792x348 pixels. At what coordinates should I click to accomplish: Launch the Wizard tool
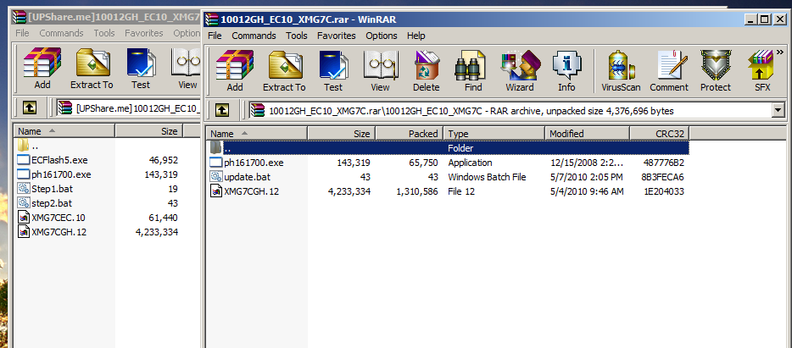point(520,70)
